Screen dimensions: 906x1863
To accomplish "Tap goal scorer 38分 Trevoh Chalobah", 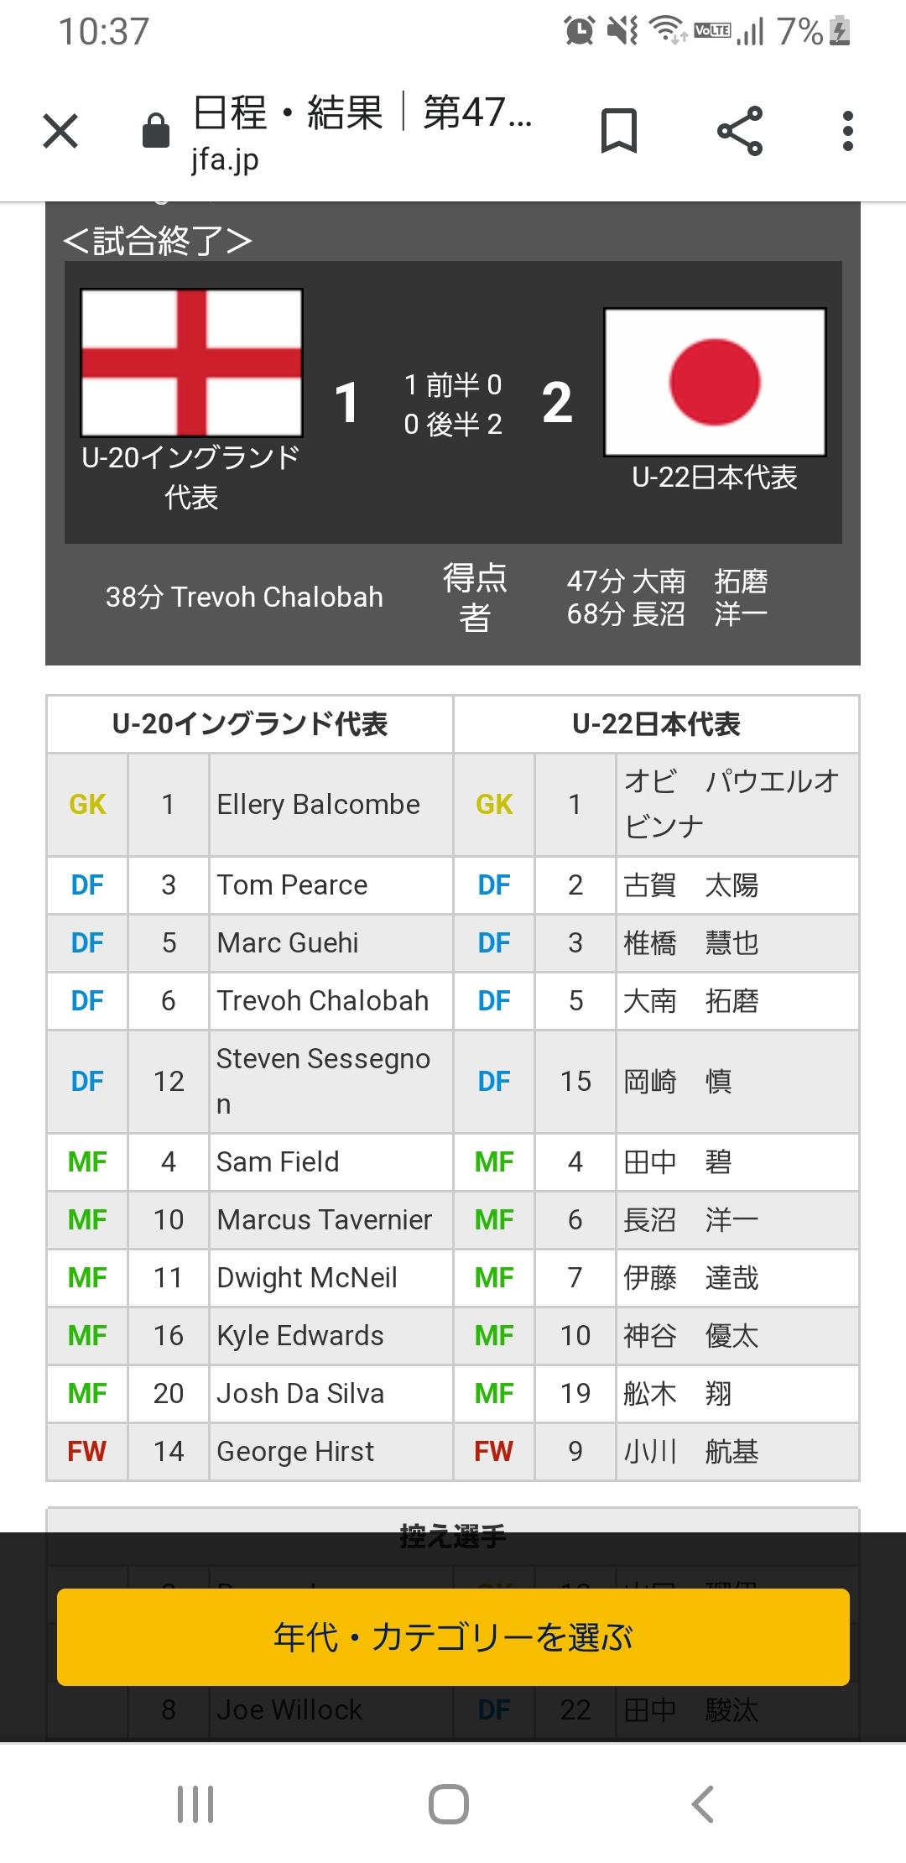I will [x=244, y=597].
